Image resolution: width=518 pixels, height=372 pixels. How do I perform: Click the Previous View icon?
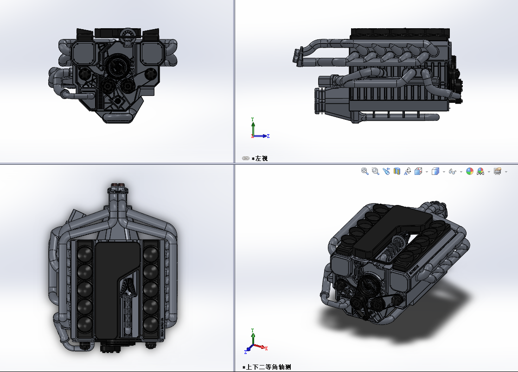386,171
